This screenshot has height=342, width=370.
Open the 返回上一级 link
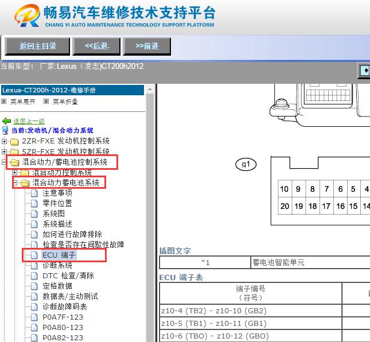coord(29,121)
